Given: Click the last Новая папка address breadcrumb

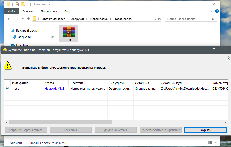Looking at the screenshot, I should (122, 19).
